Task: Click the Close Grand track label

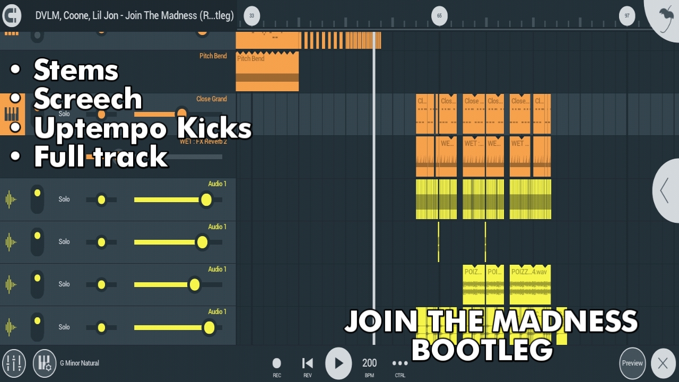Action: 212,99
